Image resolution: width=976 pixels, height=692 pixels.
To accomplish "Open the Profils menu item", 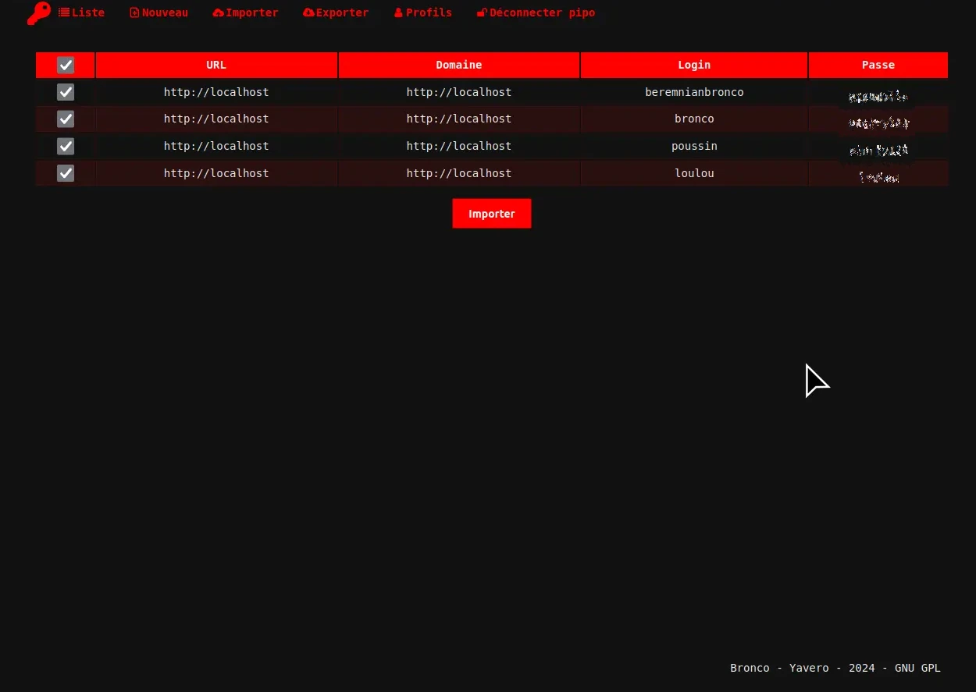I will coord(423,12).
